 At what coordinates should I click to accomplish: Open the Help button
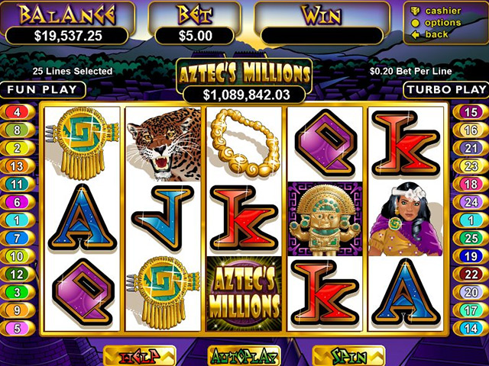coord(140,356)
